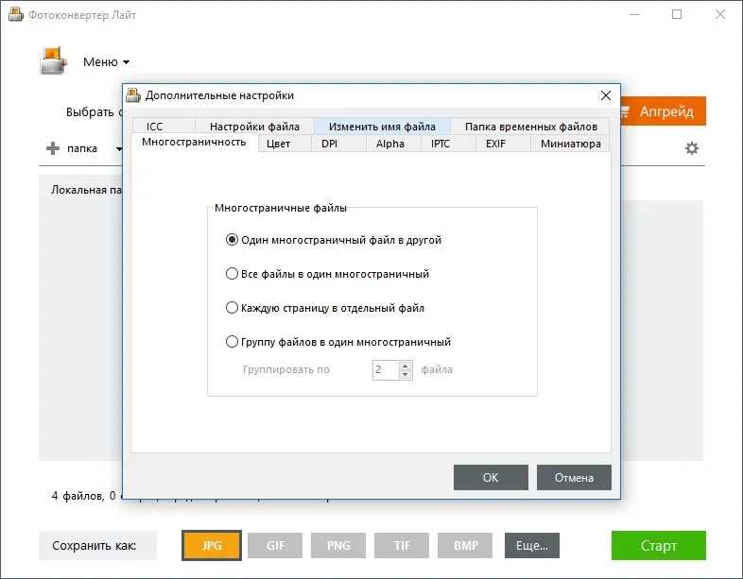This screenshot has height=579, width=743.
Task: Select Группу файлов в один многостраничный
Action: click(x=232, y=342)
